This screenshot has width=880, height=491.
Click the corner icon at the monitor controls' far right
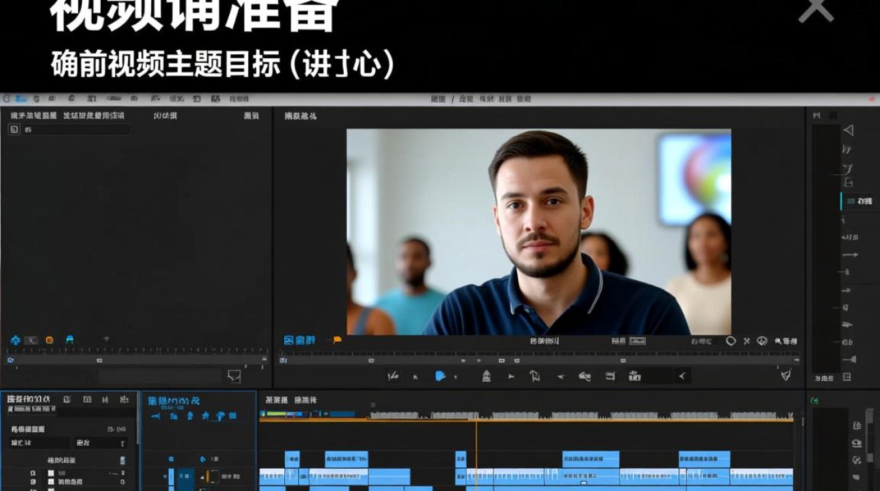786,375
